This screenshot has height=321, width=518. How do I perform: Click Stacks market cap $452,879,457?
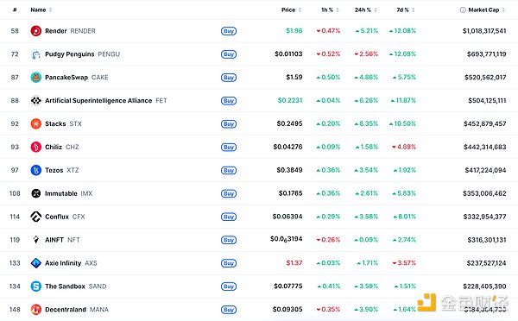(484, 124)
